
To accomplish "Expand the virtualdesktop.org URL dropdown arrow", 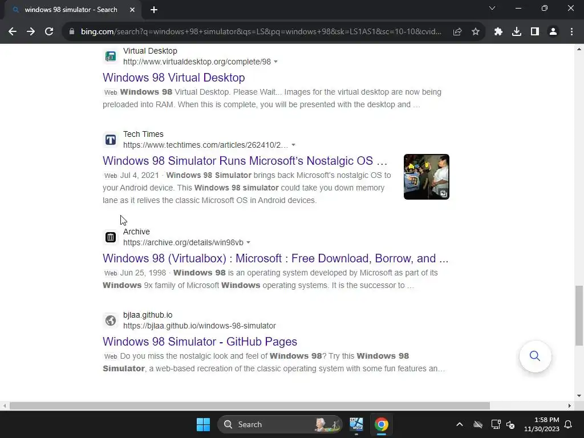I will 275,62.
